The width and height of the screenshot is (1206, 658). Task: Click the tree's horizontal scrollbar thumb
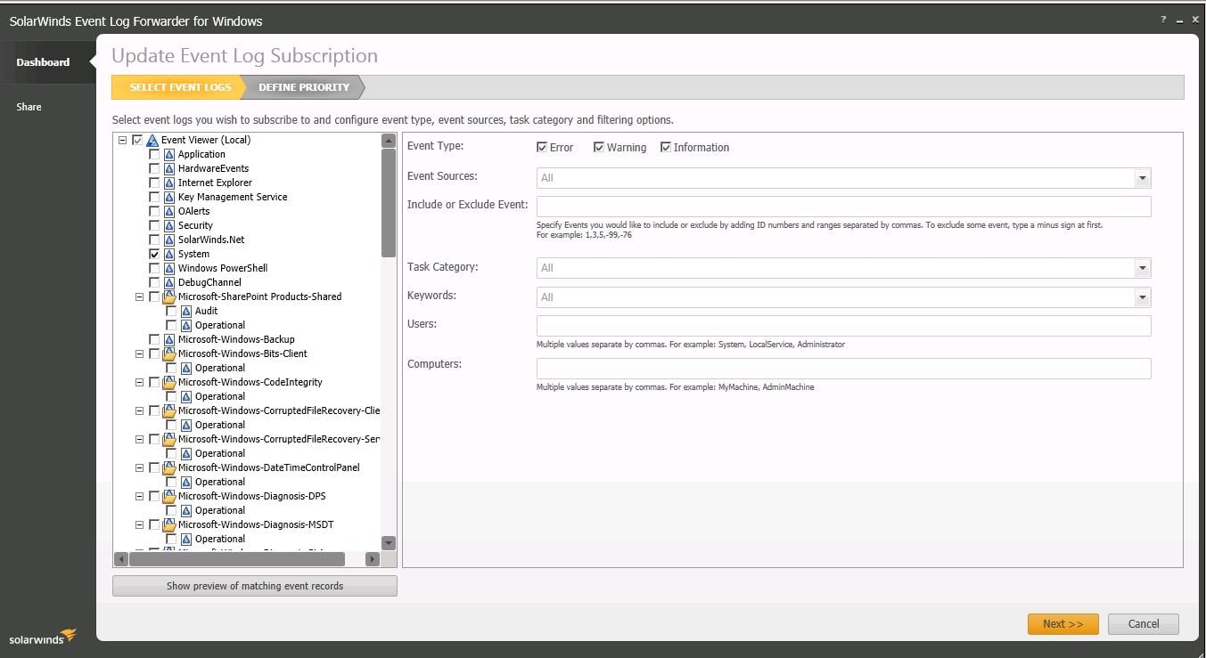point(237,559)
